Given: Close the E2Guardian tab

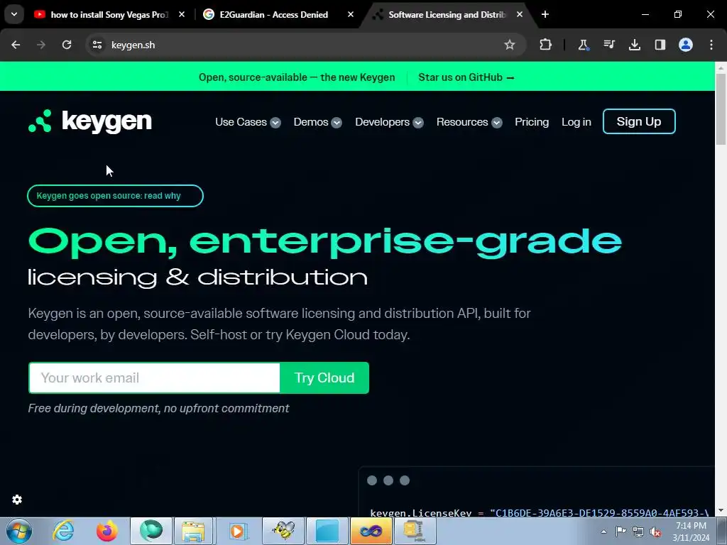Looking at the screenshot, I should [x=351, y=15].
